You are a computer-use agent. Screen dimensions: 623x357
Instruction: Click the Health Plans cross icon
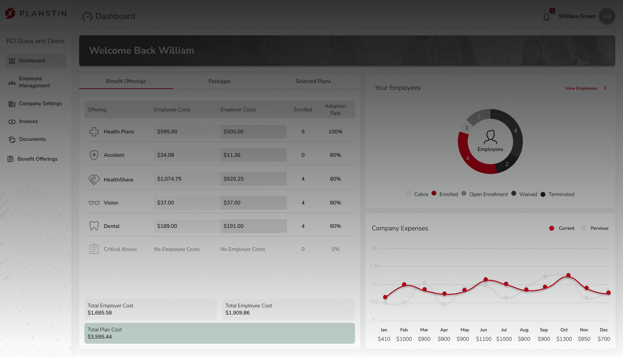coord(94,132)
